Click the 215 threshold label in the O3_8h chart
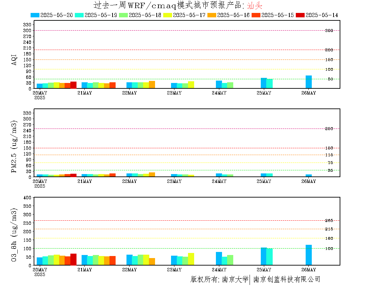 pos(329,229)
